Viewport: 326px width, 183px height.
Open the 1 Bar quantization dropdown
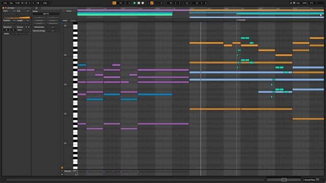coord(46,3)
